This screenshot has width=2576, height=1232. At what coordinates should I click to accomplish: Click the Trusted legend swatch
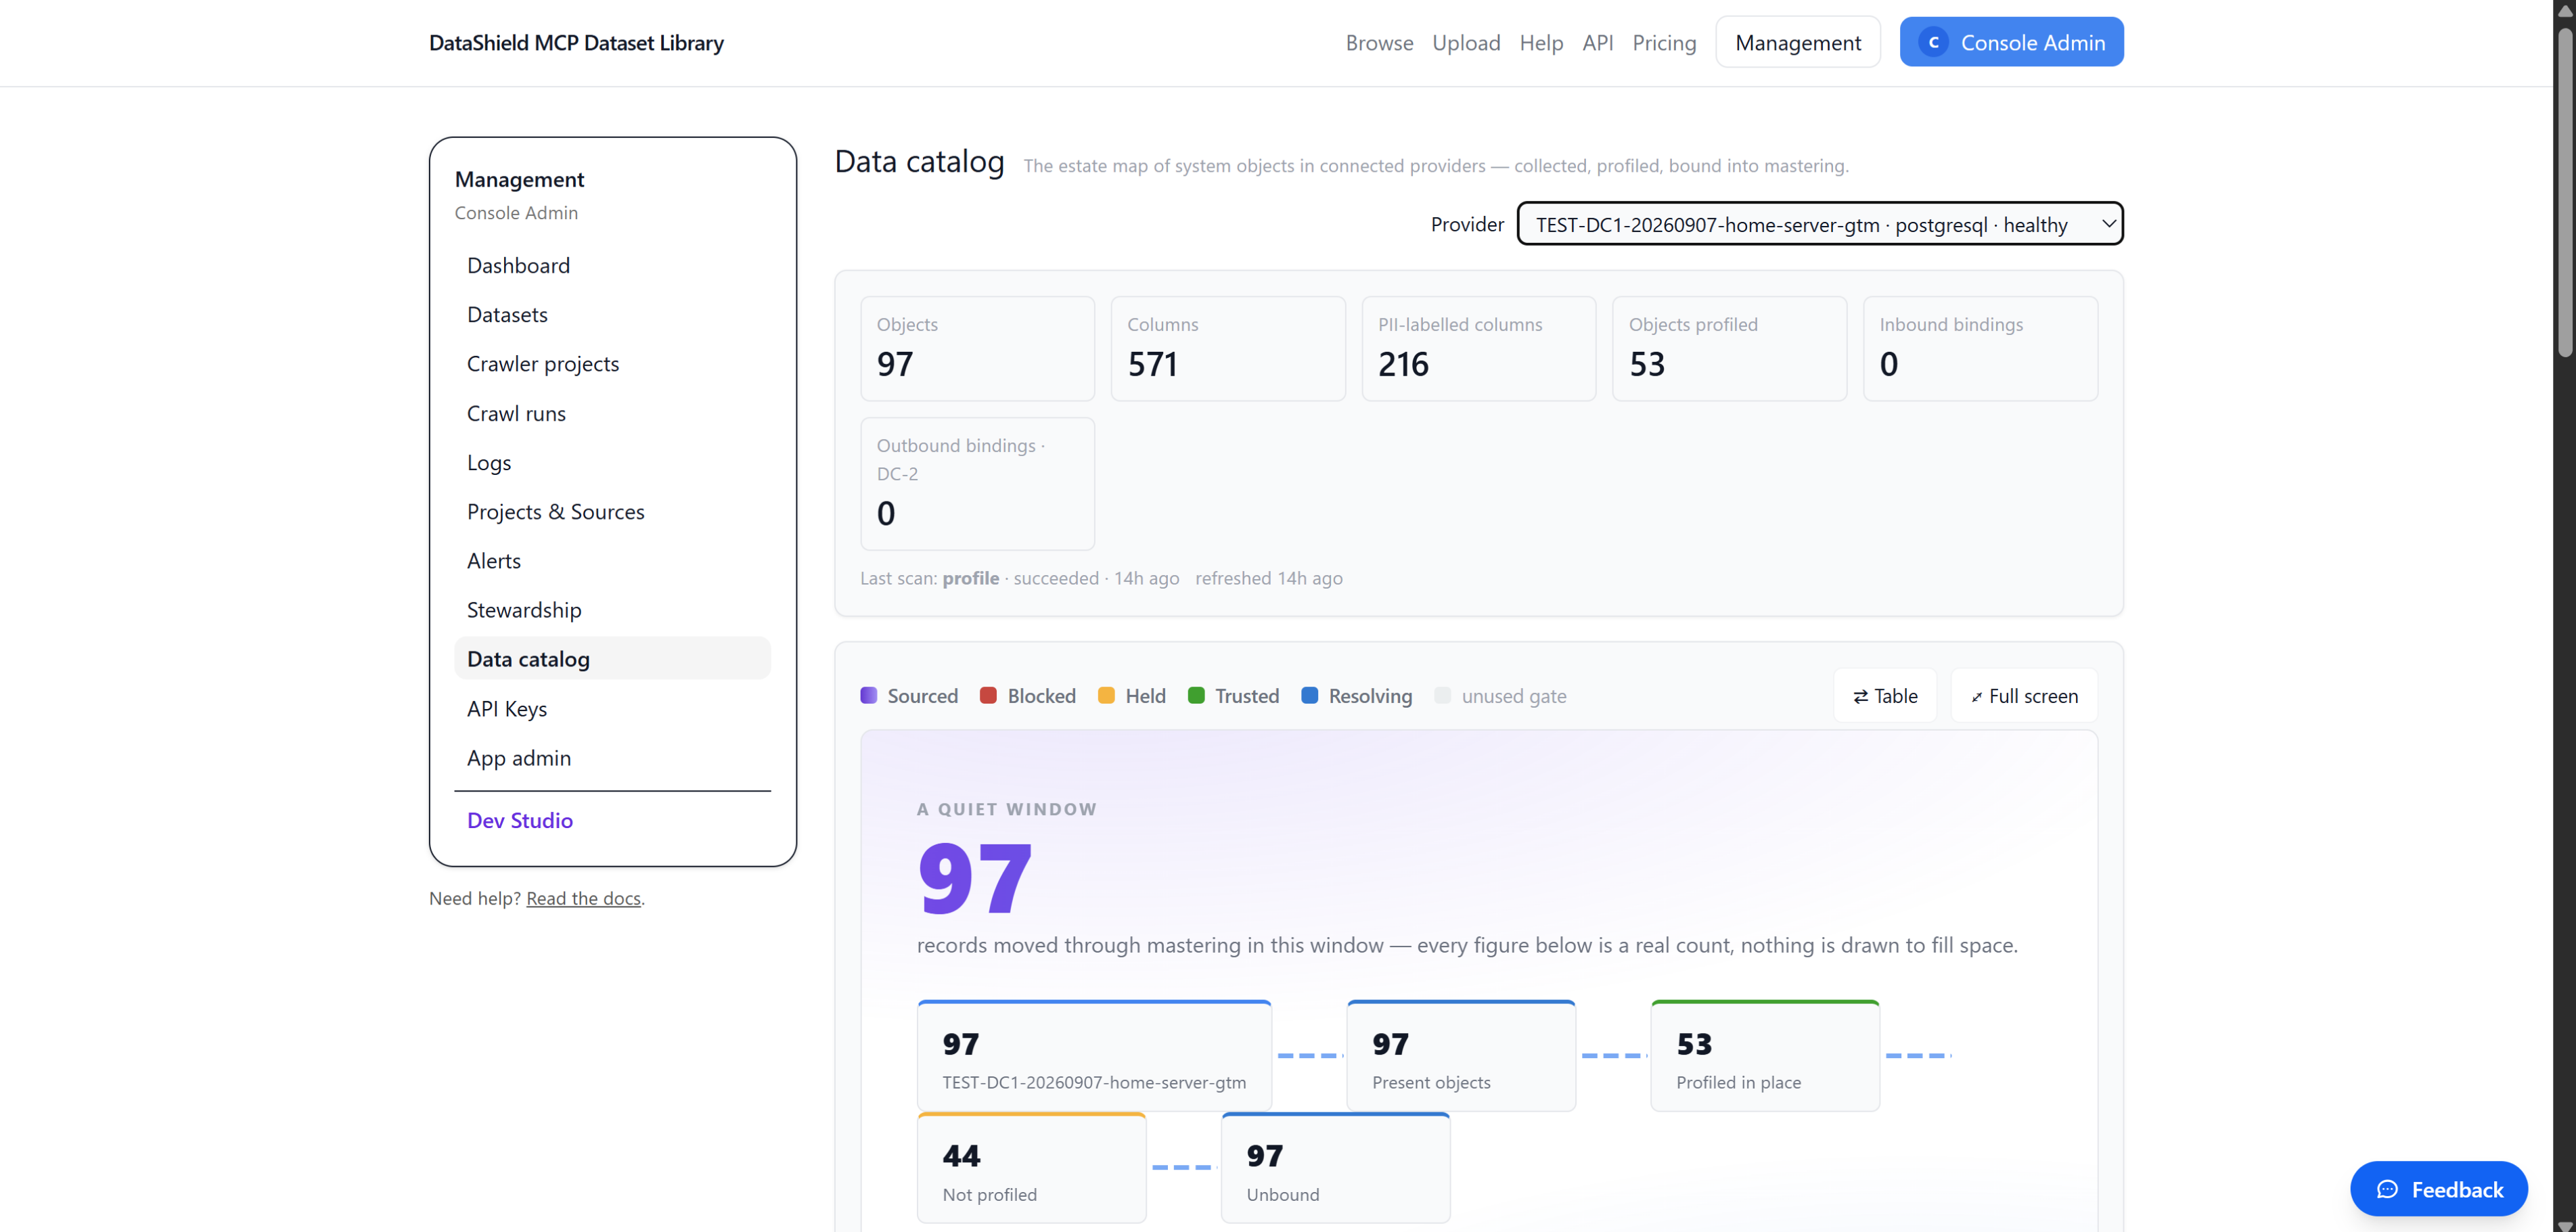tap(1196, 695)
